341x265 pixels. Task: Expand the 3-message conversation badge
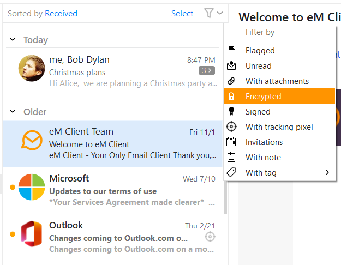207,70
